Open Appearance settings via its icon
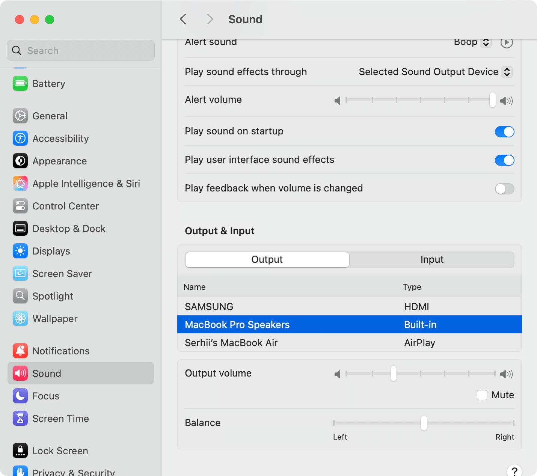 20,161
